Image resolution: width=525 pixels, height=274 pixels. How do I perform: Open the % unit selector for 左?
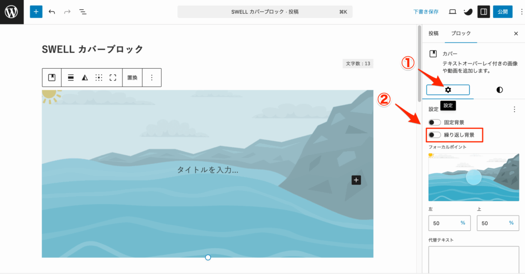(463, 223)
